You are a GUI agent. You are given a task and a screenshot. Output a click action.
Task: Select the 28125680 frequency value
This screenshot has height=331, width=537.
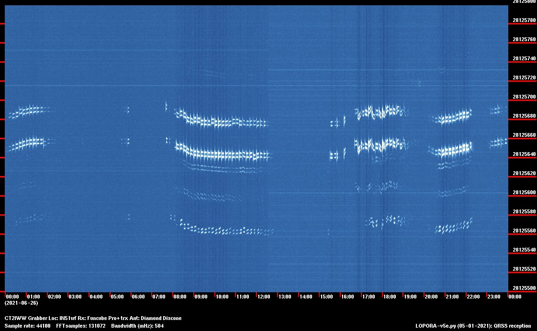click(x=524, y=116)
